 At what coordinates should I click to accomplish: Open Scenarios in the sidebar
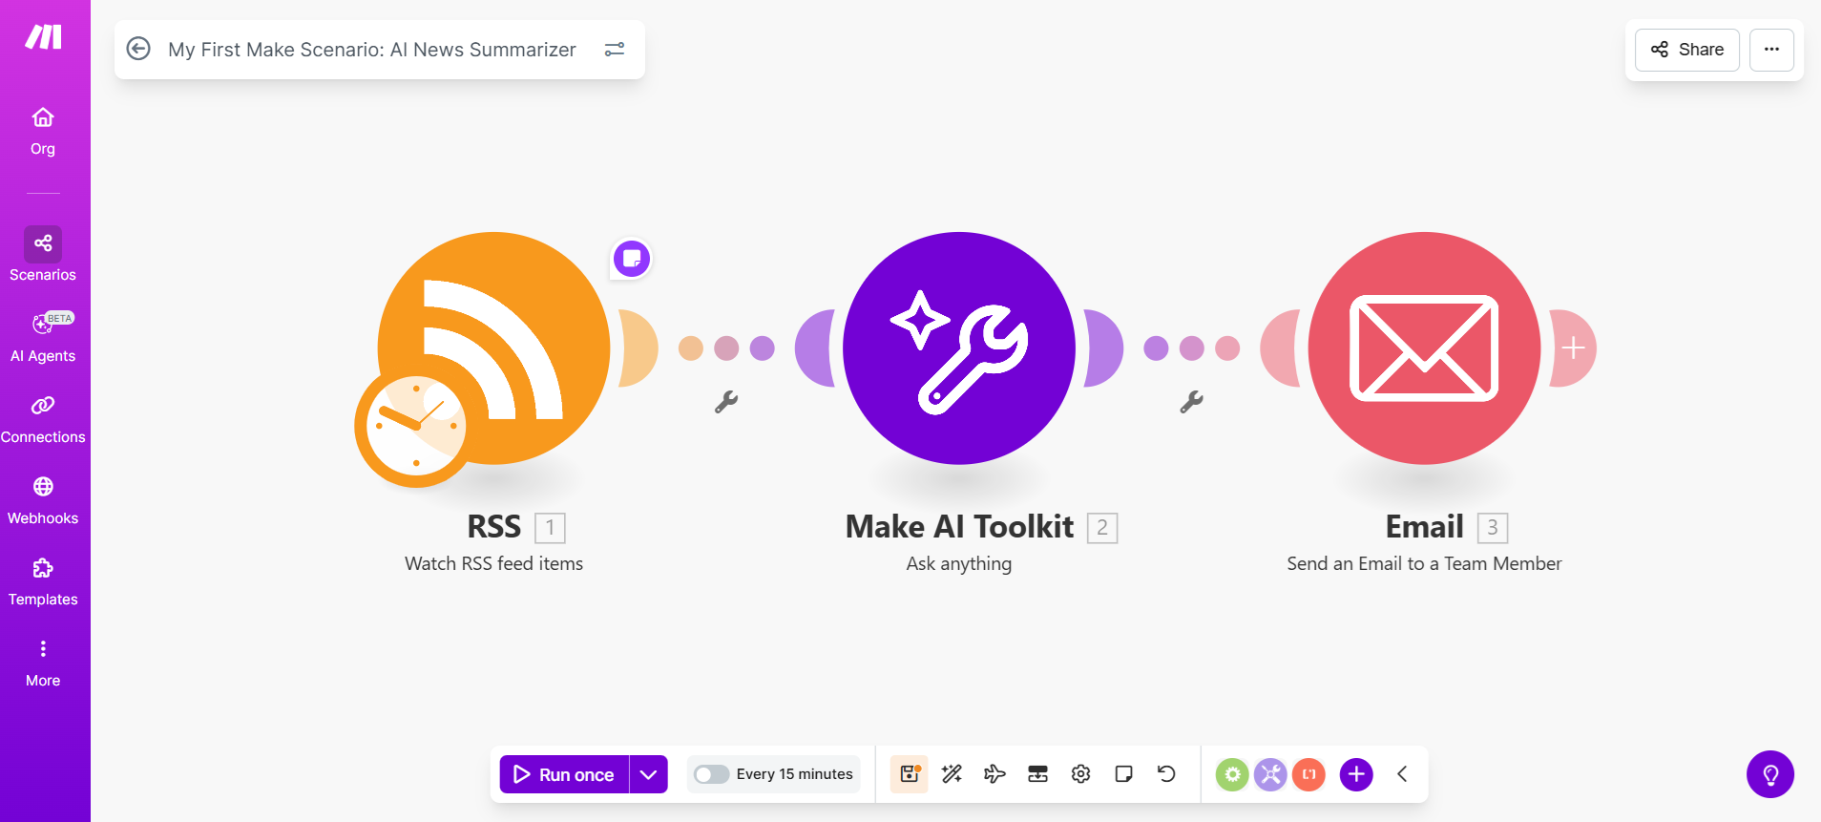(x=43, y=255)
